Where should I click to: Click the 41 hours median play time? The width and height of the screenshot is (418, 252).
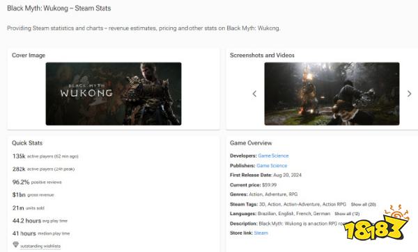tap(41, 233)
